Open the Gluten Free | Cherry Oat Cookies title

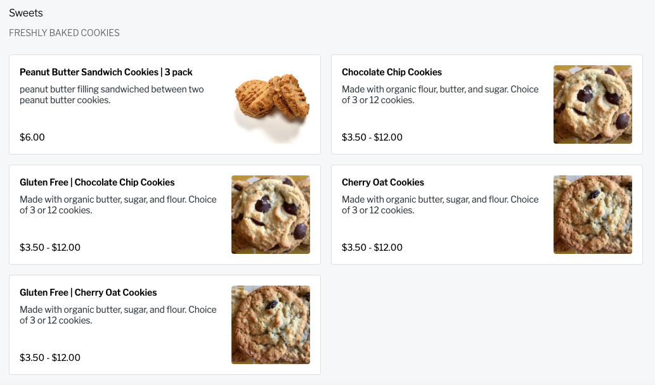[x=88, y=293]
